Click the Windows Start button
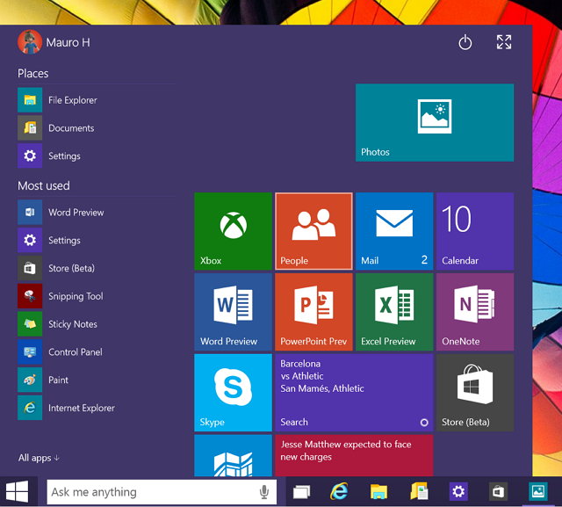The image size is (562, 507). pos(18,491)
